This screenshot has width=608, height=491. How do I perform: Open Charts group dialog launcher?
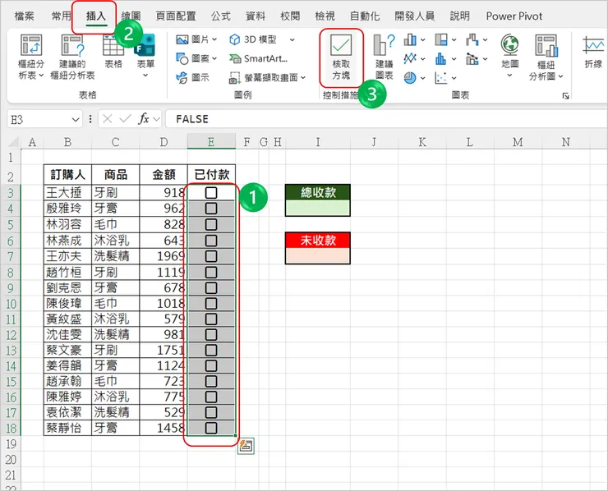point(566,96)
